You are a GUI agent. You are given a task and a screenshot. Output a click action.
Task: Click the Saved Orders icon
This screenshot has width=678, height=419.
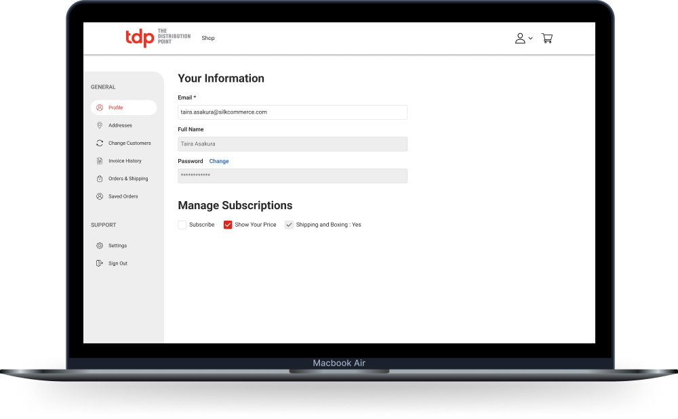100,196
